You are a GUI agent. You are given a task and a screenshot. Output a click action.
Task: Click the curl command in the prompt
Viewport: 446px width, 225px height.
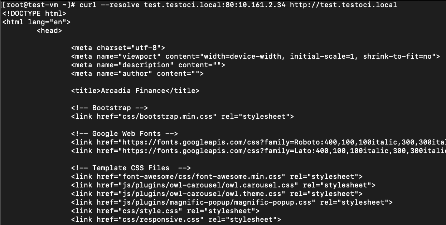[x=88, y=5]
